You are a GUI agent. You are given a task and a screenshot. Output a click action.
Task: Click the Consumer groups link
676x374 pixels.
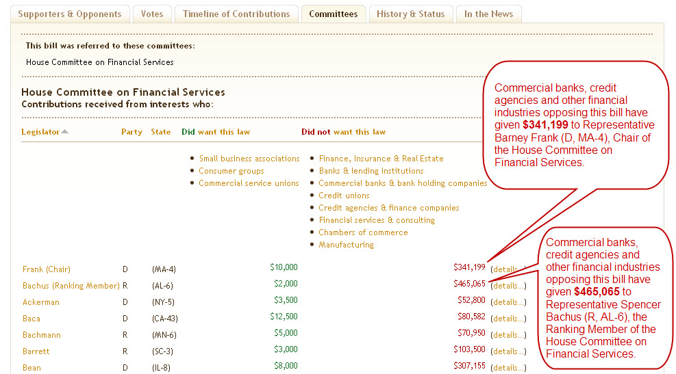click(231, 171)
